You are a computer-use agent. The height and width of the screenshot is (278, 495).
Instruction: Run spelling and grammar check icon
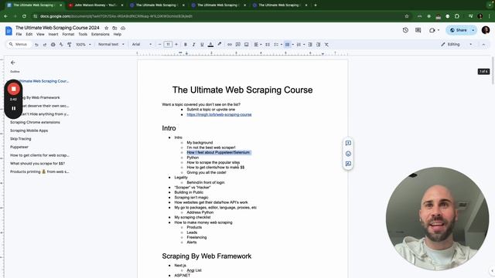click(x=61, y=45)
